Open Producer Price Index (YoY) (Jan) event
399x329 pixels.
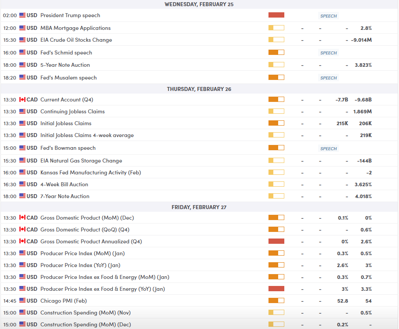80,265
